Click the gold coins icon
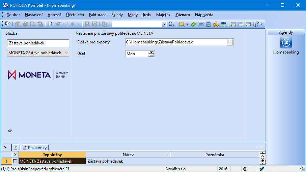306x172 pixels. point(216,24)
